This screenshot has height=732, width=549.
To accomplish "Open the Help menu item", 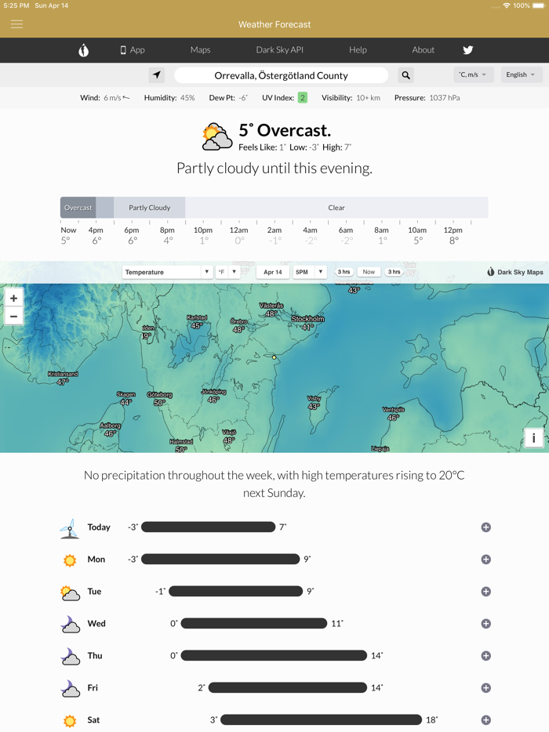I will (x=358, y=50).
